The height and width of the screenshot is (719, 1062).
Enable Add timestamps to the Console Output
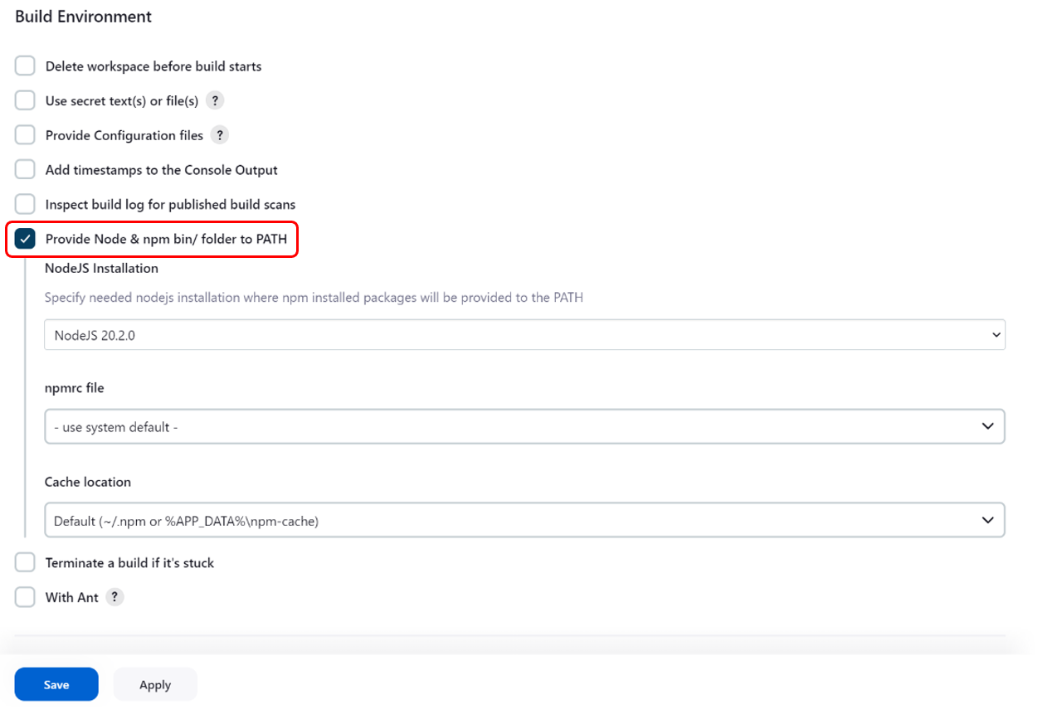(x=25, y=170)
